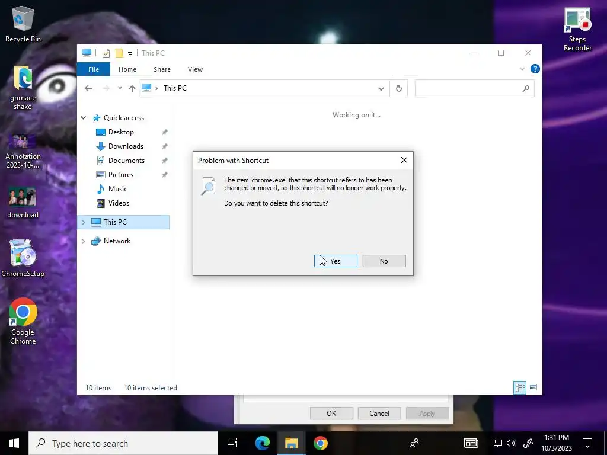This screenshot has width=607, height=455.
Task: Open File Explorer help icon
Action: 535,69
